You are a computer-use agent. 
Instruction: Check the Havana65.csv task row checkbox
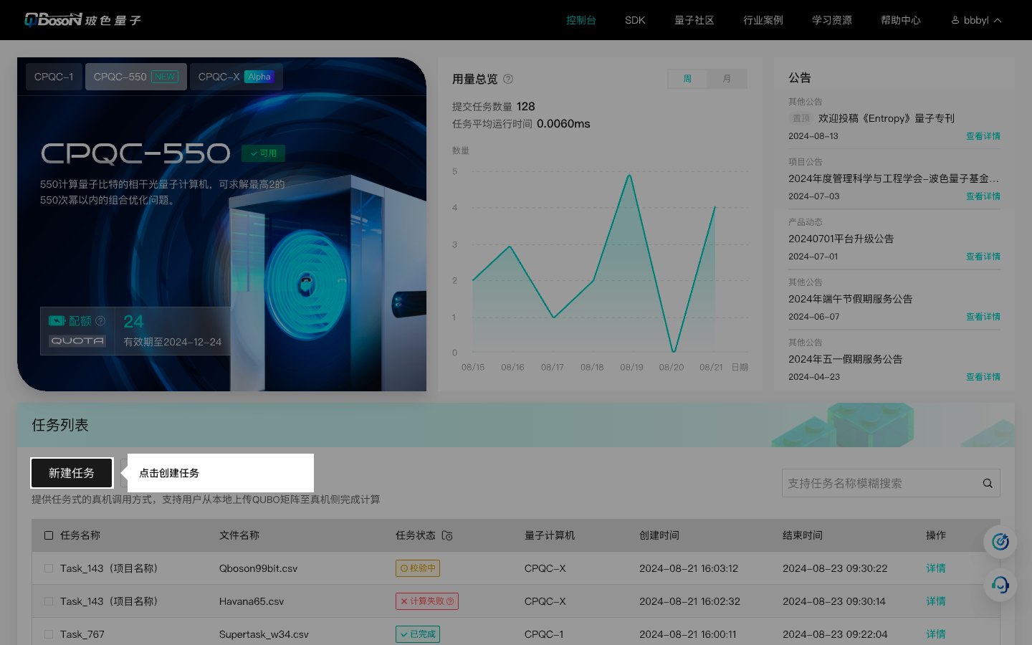(49, 601)
